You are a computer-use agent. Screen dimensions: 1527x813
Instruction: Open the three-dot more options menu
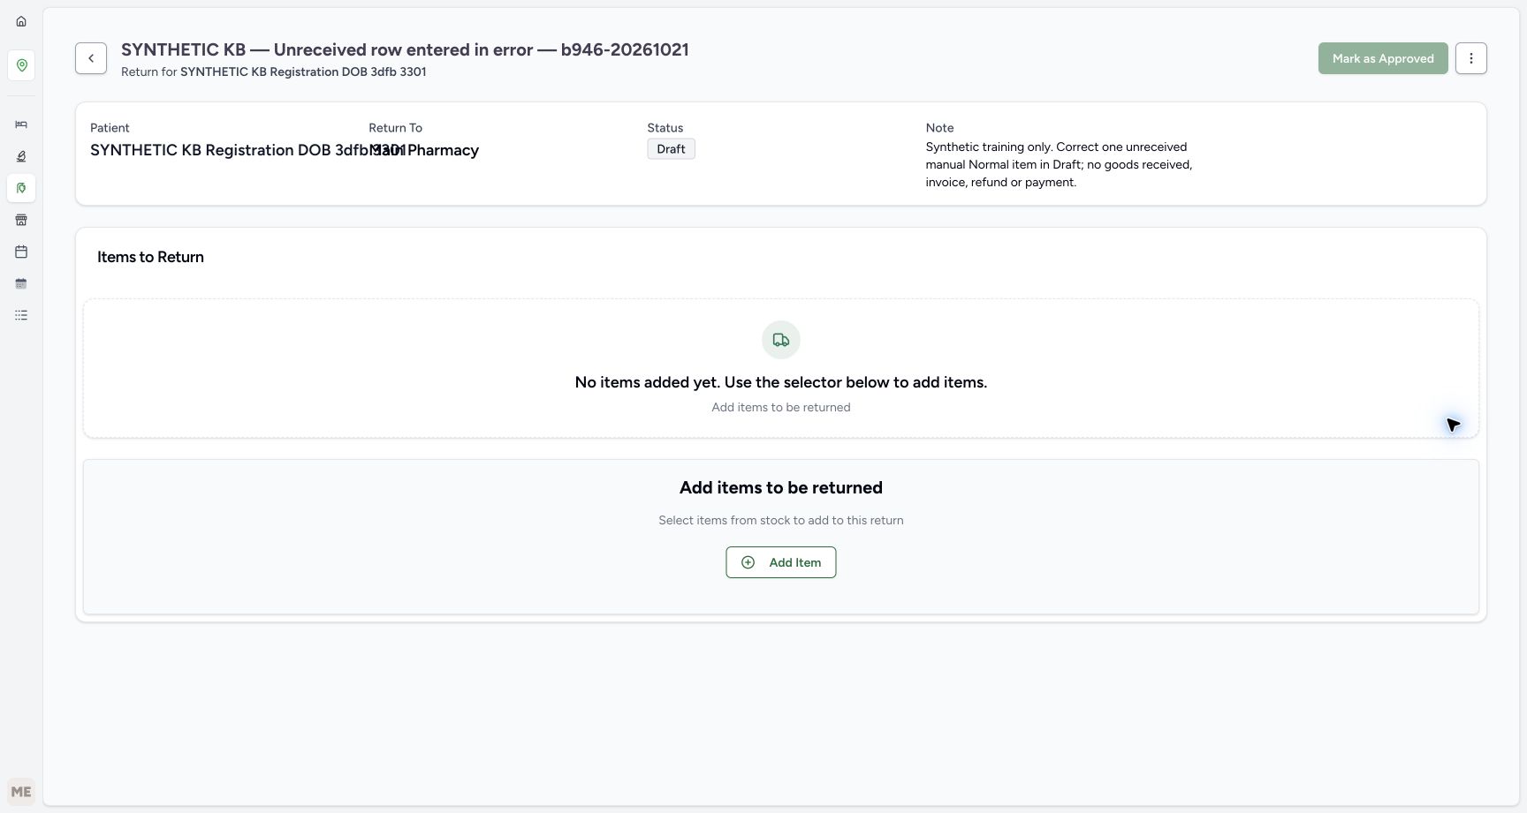coord(1471,58)
